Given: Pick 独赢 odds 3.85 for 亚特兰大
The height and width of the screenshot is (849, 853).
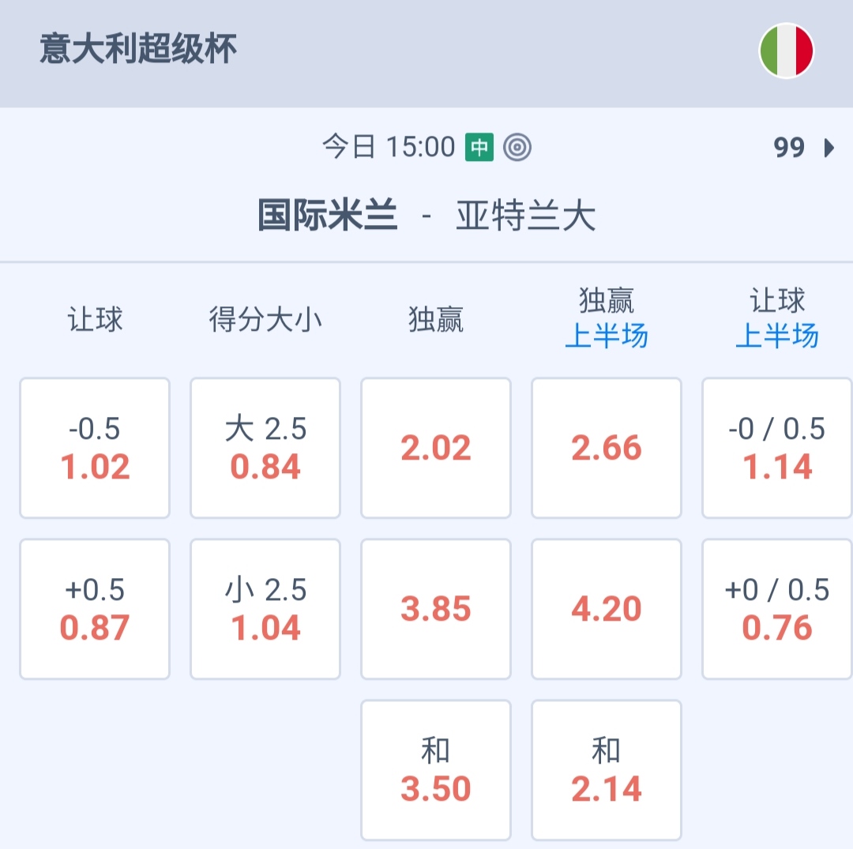Looking at the screenshot, I should pos(436,609).
